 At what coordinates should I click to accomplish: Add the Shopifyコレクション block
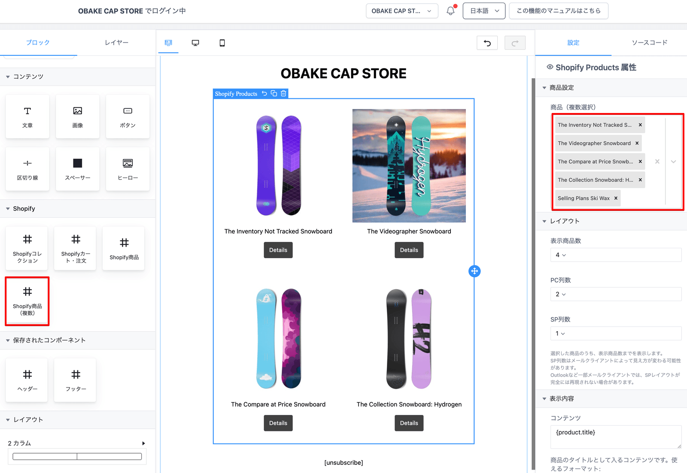coord(27,248)
